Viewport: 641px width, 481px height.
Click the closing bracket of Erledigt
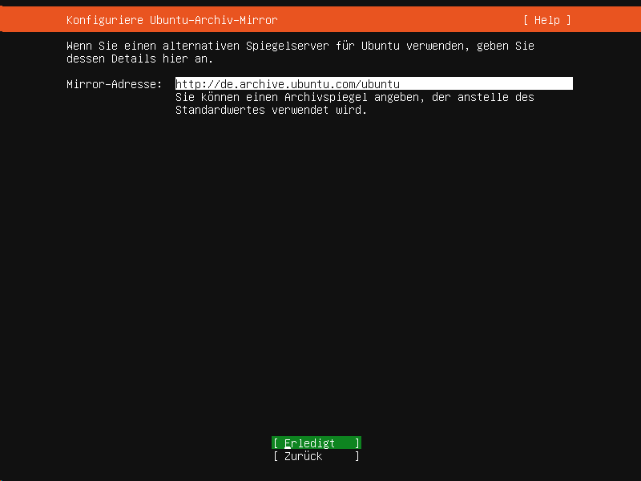coord(357,443)
